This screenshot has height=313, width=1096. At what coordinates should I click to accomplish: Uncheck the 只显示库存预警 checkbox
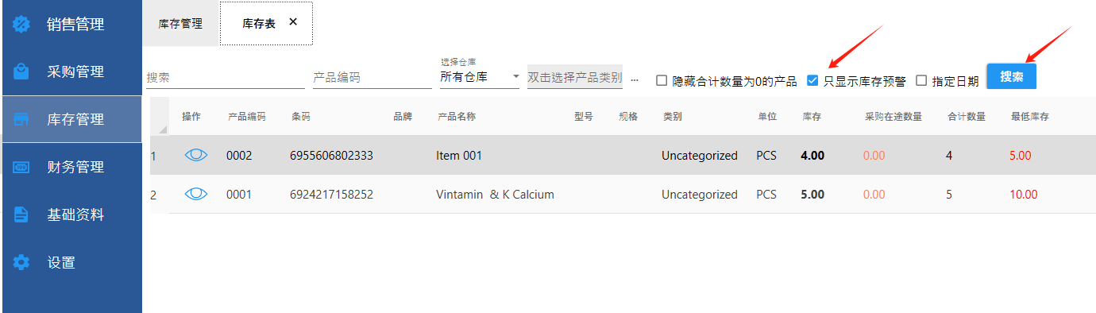[x=812, y=80]
